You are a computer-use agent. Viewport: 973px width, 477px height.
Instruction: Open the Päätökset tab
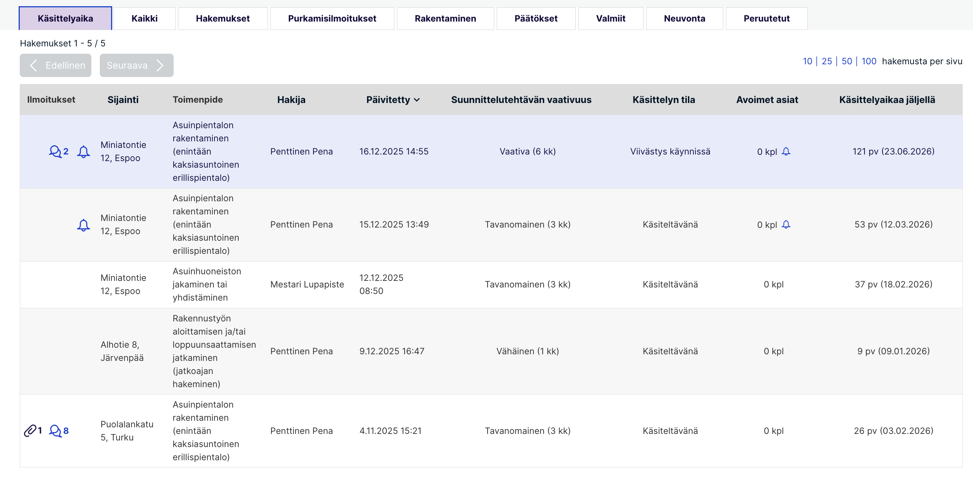click(535, 19)
